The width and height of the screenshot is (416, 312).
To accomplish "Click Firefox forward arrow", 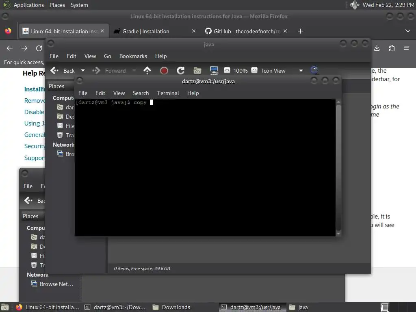I will point(24,48).
